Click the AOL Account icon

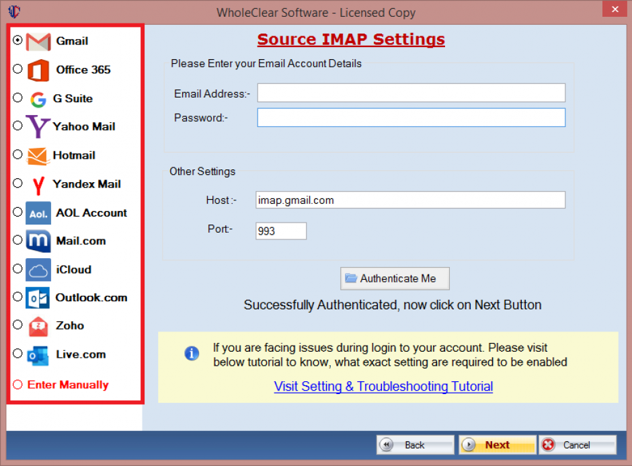click(38, 212)
